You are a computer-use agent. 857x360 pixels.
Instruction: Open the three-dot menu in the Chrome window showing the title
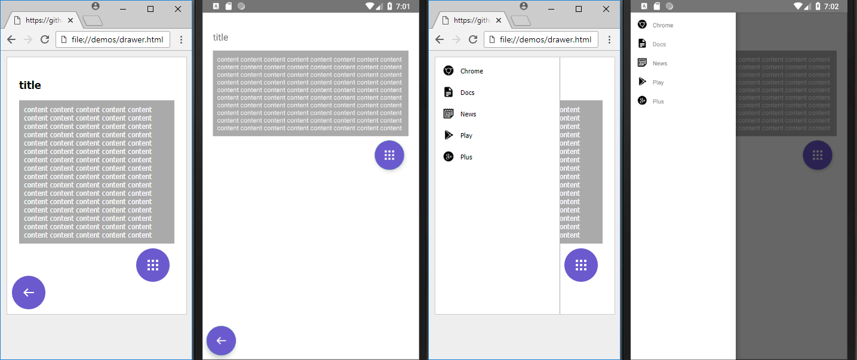181,39
